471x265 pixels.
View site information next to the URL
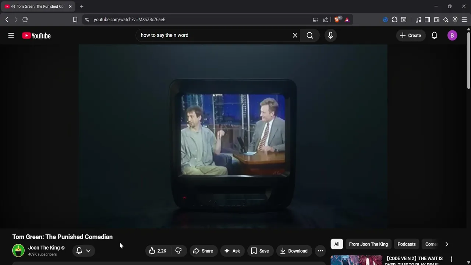87,20
